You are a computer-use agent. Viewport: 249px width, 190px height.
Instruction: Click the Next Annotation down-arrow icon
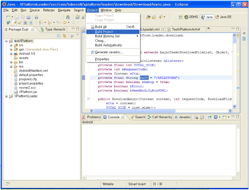click(40, 23)
